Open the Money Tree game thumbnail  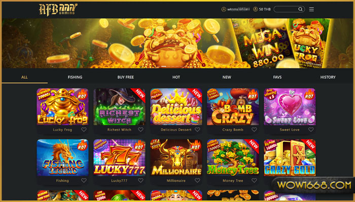tap(233, 158)
